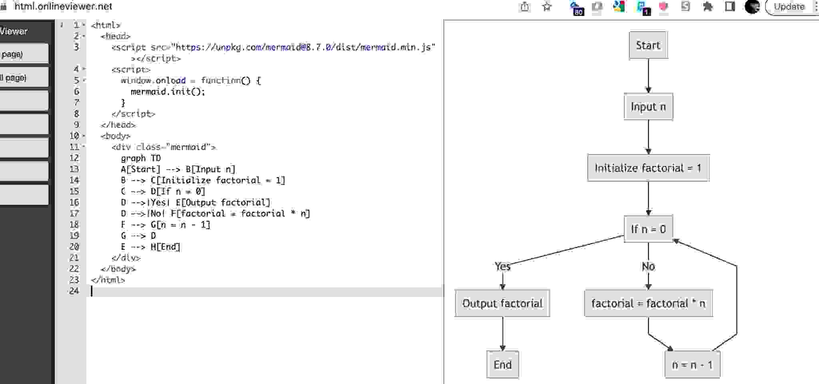
Task: Click the 'If n = 0' decision node
Action: 648,229
